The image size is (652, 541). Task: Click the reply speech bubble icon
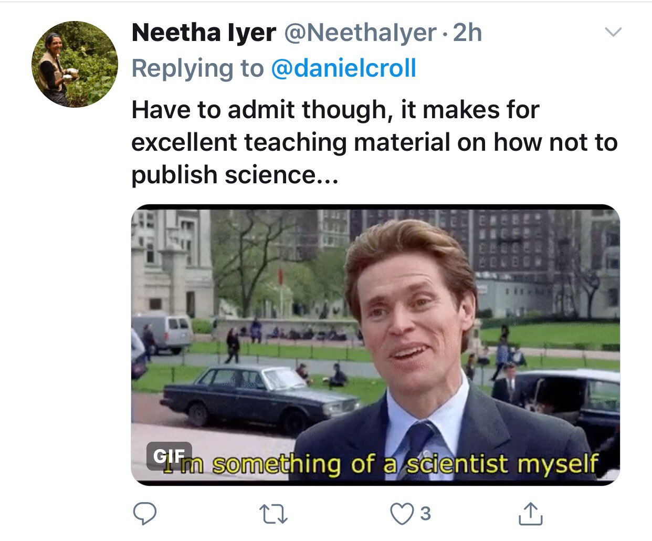point(144,513)
